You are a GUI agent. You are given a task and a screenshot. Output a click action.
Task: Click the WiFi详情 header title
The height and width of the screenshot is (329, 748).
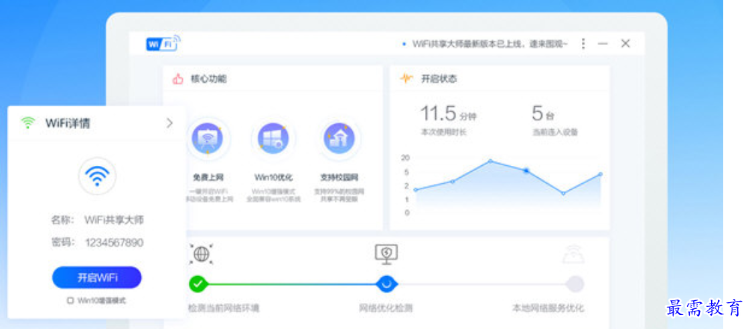coord(68,123)
